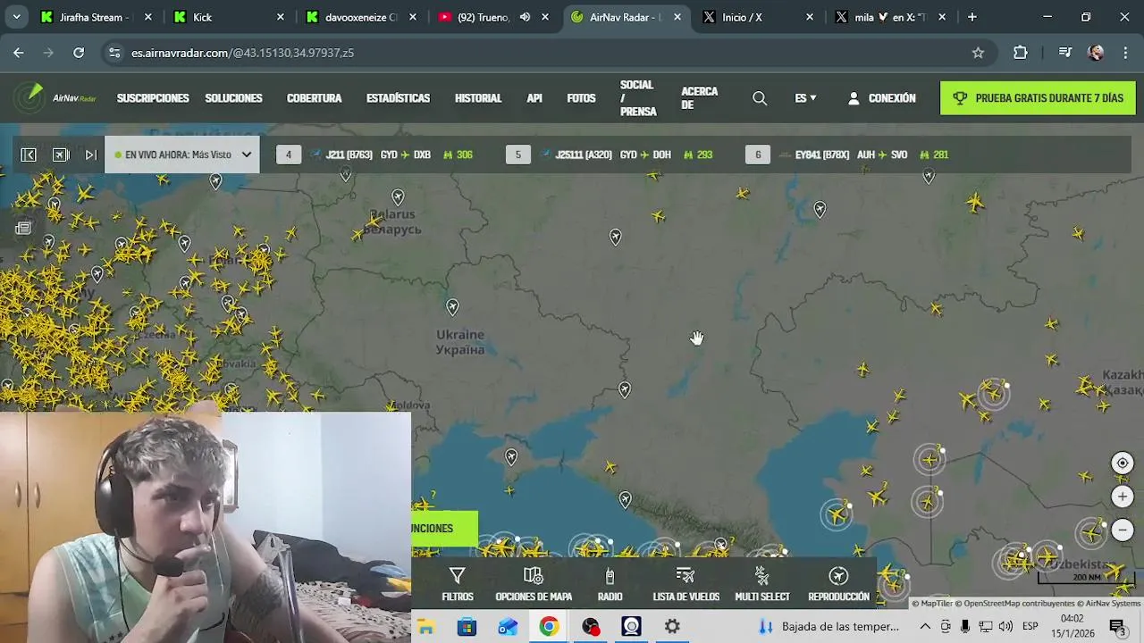Screen dimensions: 1144x643
Task: Open the tab search chevron in Chrome
Action: (16, 17)
